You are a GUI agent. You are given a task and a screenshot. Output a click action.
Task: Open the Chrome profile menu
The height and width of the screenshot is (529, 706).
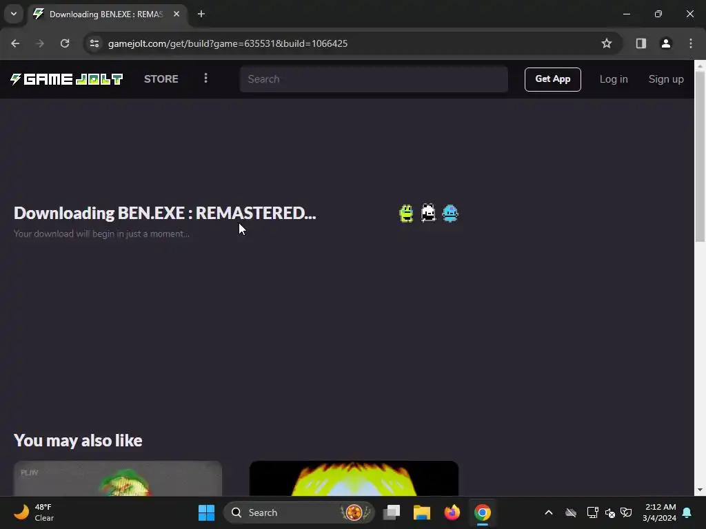point(666,43)
